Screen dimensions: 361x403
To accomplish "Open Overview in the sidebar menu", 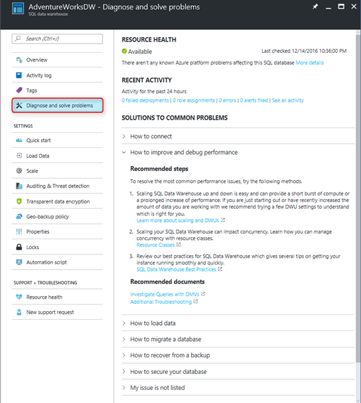I will click(57, 60).
